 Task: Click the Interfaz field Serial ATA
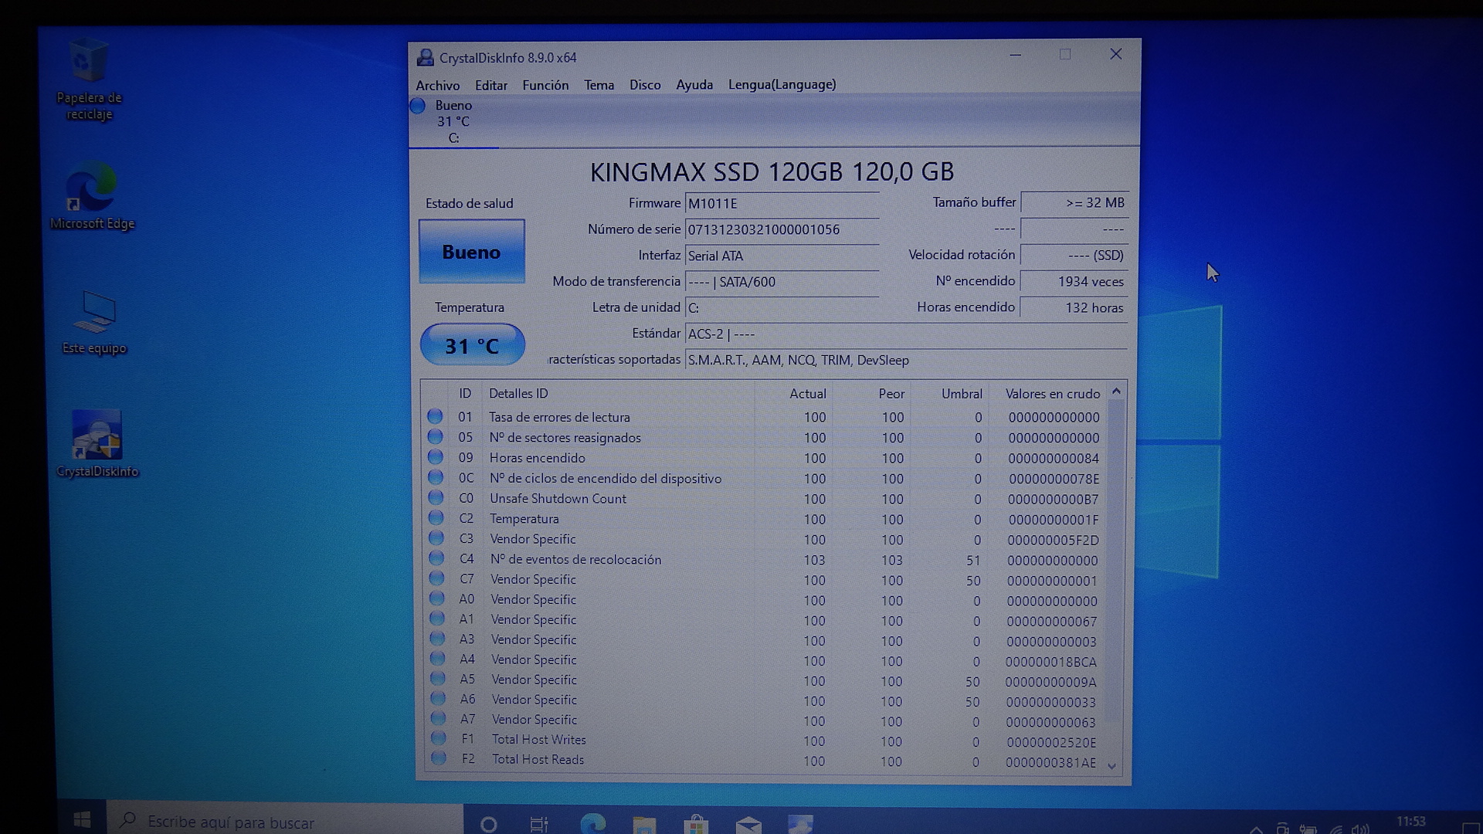(x=782, y=256)
